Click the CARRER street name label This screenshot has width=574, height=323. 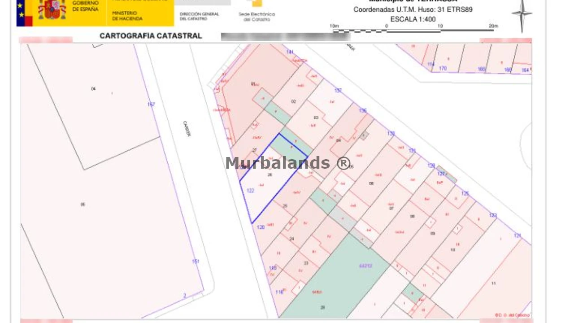coord(187,129)
